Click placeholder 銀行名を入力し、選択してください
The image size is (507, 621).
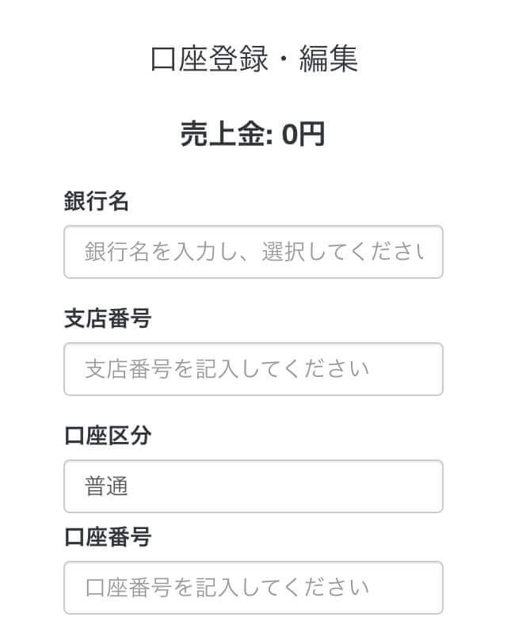pyautogui.click(x=254, y=252)
